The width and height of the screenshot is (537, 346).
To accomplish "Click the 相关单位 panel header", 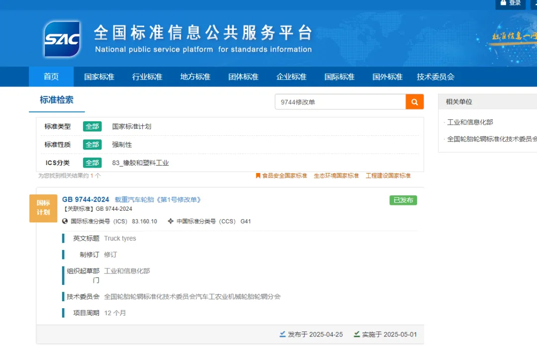I will pyautogui.click(x=488, y=102).
